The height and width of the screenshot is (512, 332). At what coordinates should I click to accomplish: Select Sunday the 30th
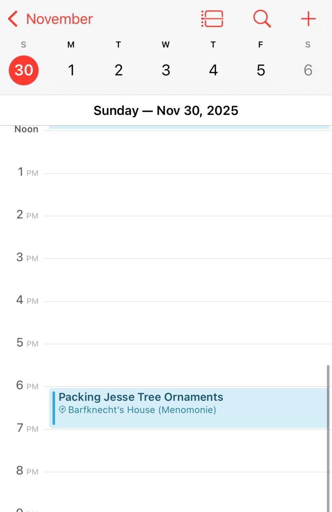click(x=24, y=70)
